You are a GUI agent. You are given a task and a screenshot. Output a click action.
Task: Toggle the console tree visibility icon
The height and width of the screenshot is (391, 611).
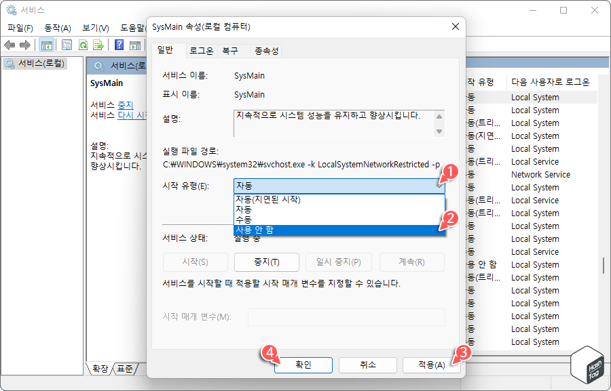tap(45, 45)
